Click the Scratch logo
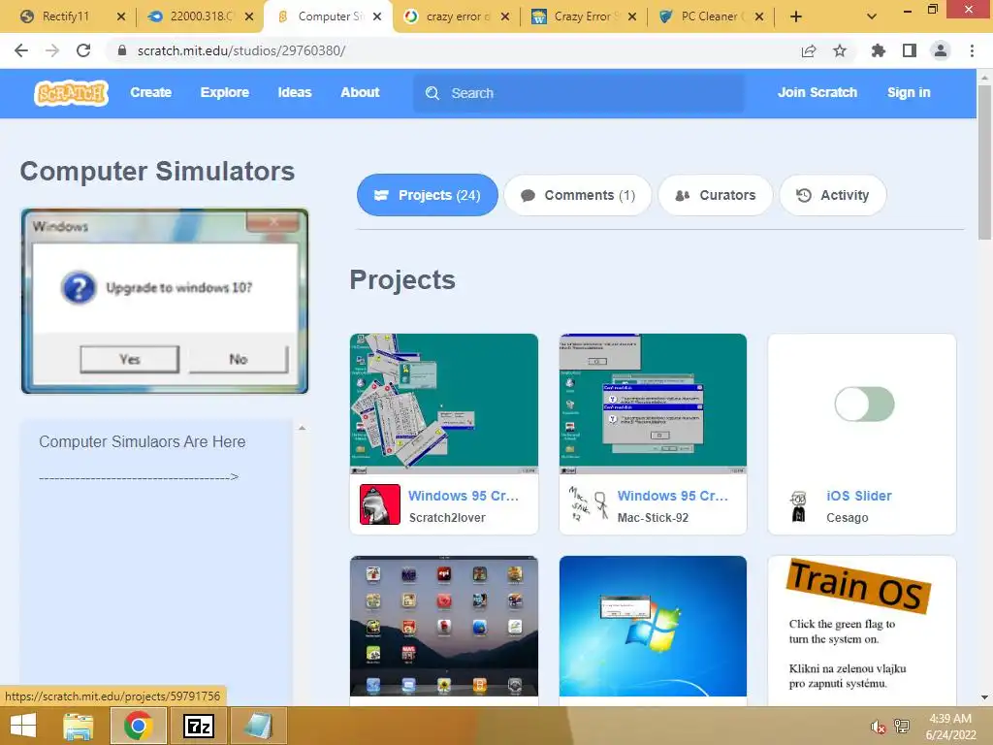The width and height of the screenshot is (993, 745). (x=71, y=93)
